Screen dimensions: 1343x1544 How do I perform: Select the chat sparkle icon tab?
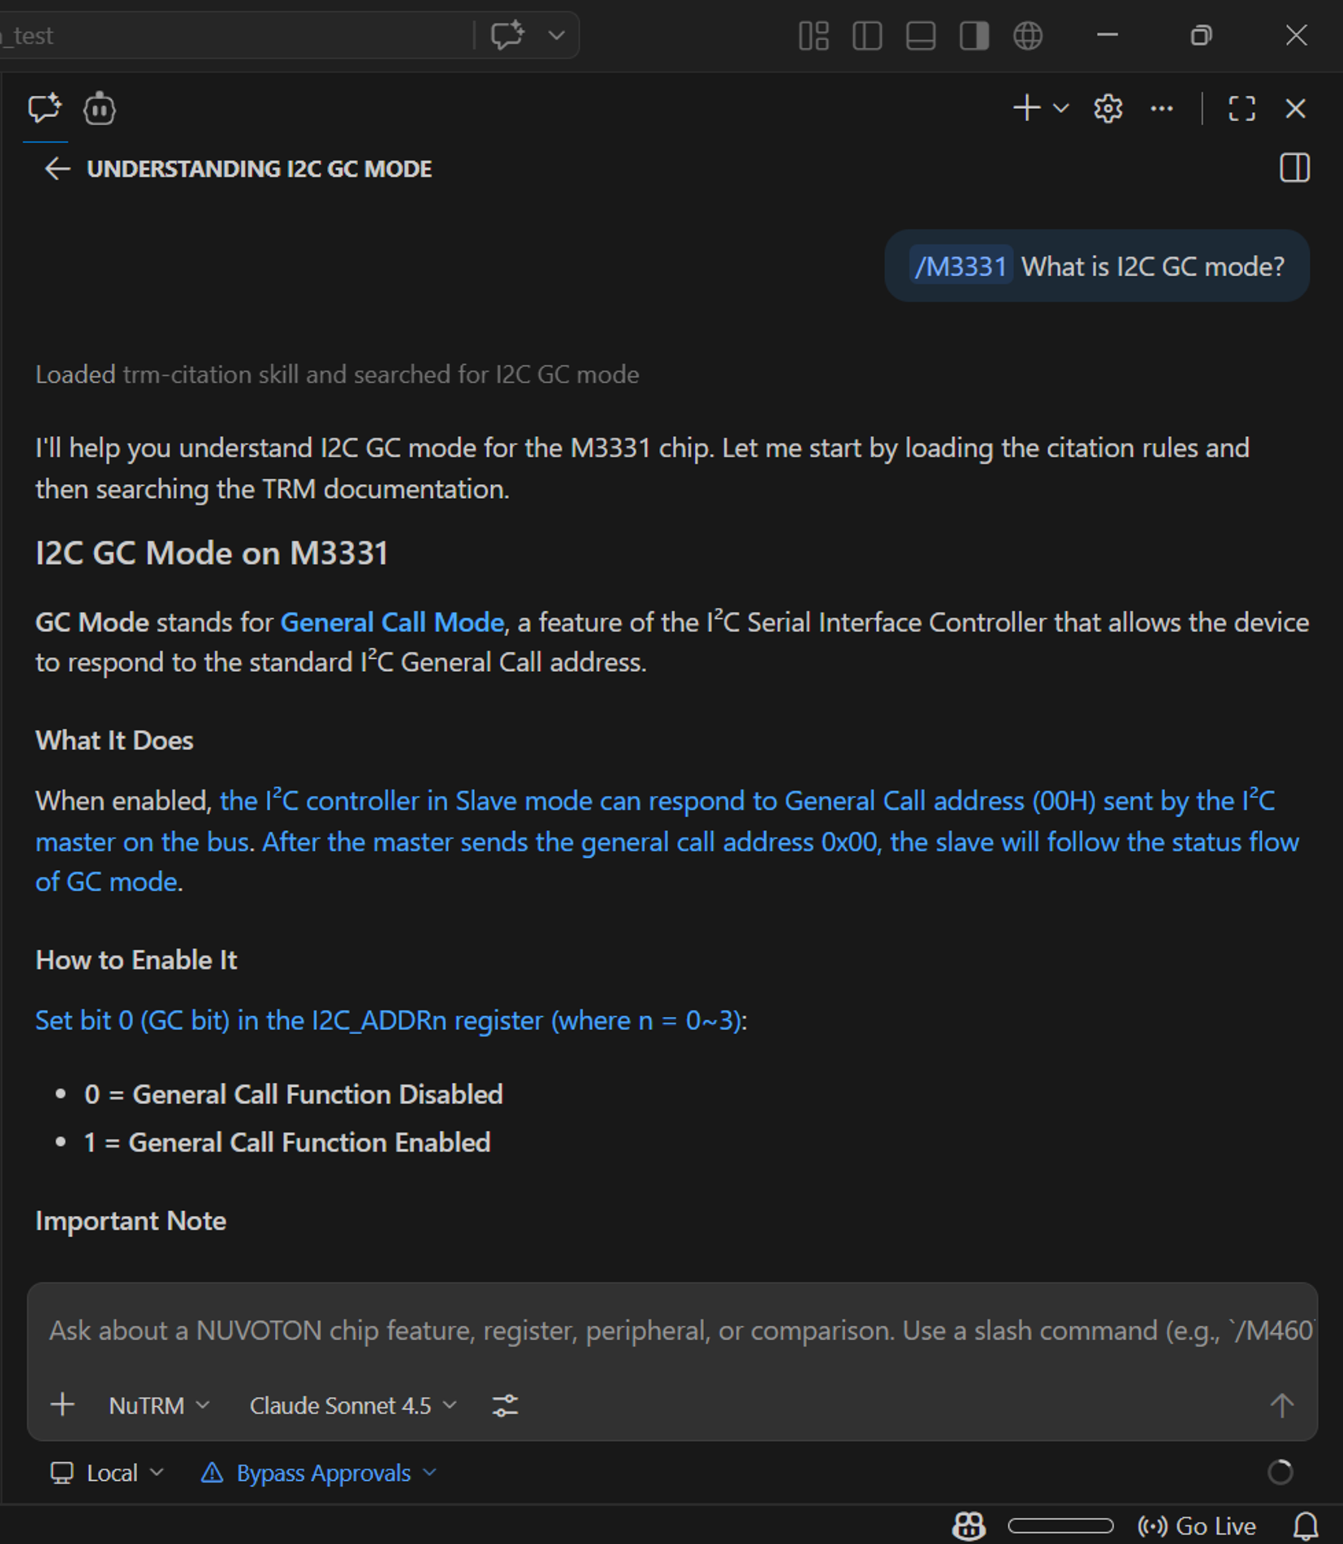(x=45, y=108)
